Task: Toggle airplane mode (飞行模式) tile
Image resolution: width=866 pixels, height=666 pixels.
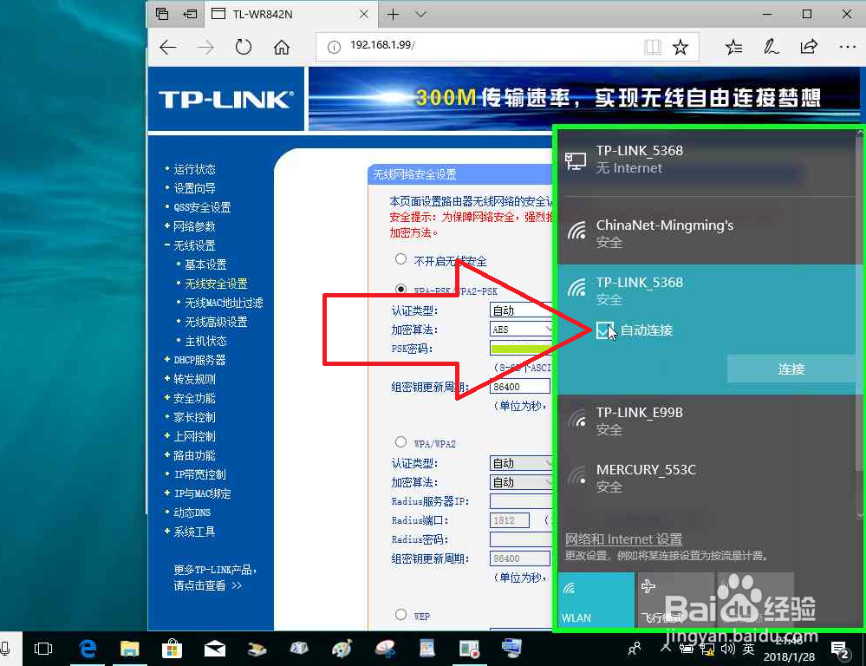Action: pos(676,600)
